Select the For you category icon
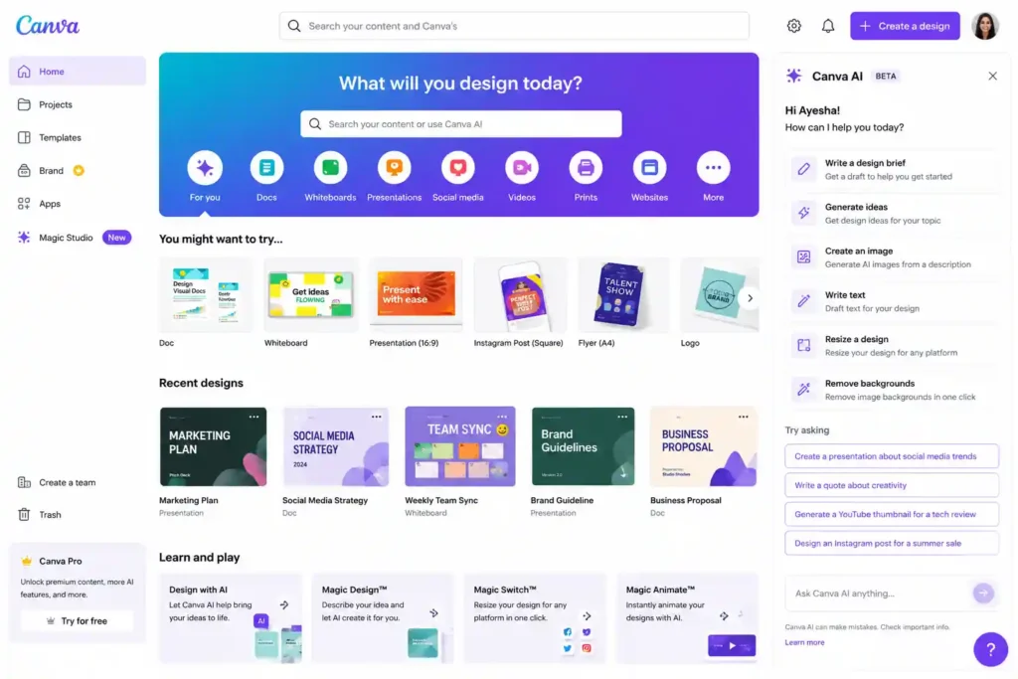 click(205, 167)
